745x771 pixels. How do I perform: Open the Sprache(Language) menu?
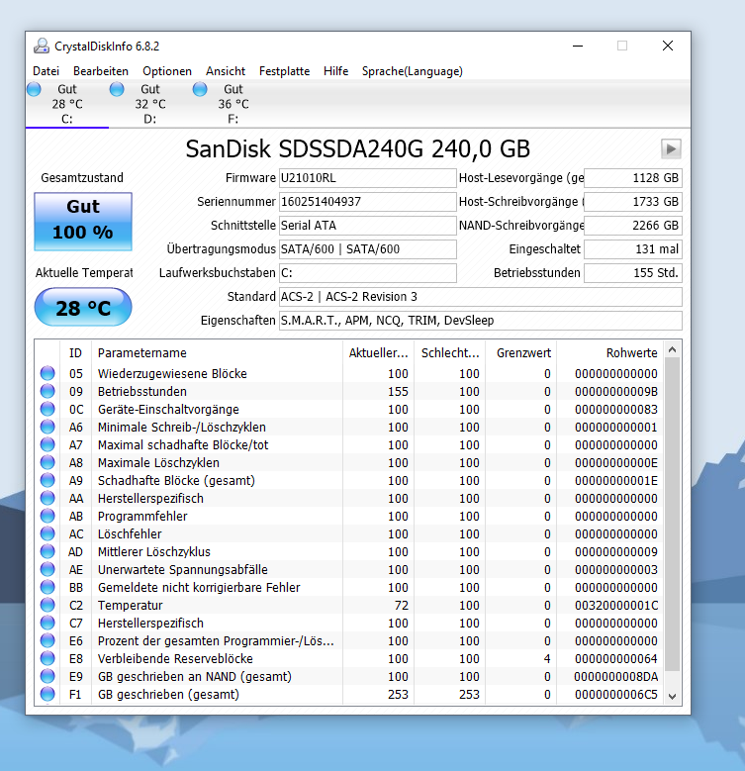pyautogui.click(x=413, y=71)
